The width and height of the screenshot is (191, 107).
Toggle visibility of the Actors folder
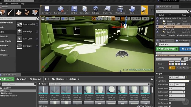coord(158,21)
